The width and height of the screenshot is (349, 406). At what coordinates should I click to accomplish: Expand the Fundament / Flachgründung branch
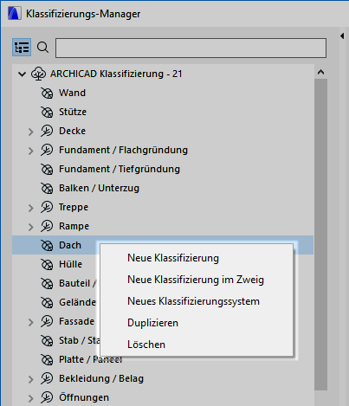pos(31,151)
